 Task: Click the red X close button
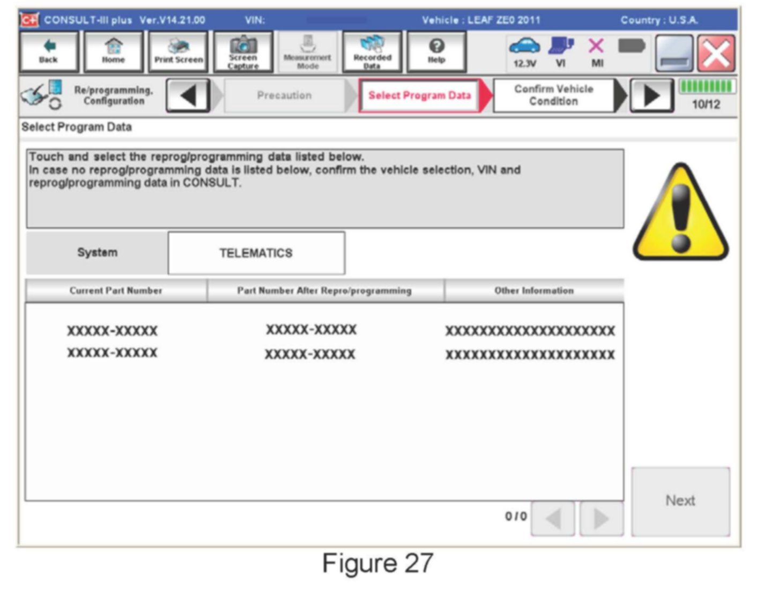click(x=716, y=53)
